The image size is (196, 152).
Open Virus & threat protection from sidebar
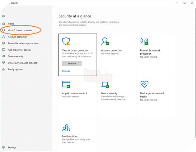(x=21, y=30)
